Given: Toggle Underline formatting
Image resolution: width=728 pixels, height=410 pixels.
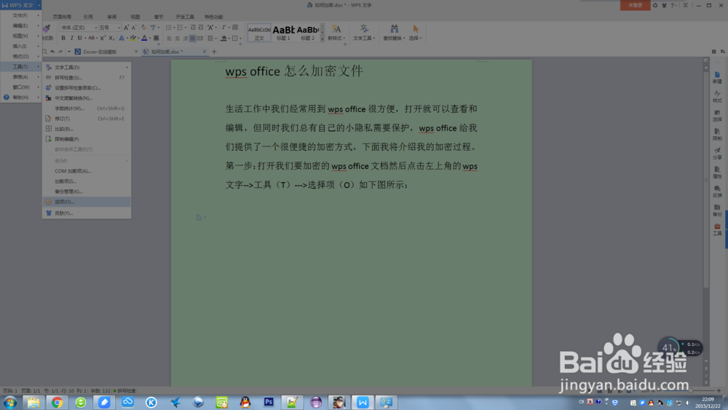Looking at the screenshot, I should pyautogui.click(x=79, y=38).
